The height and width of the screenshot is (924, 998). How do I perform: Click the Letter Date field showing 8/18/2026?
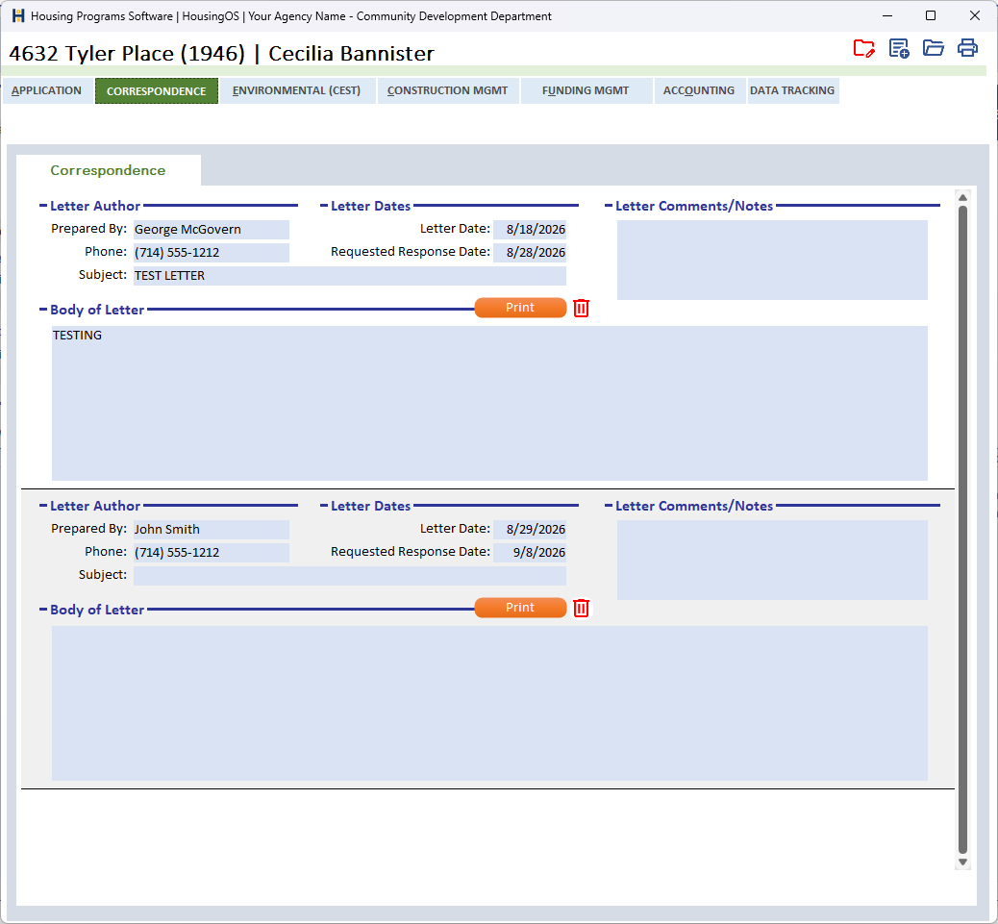point(530,229)
